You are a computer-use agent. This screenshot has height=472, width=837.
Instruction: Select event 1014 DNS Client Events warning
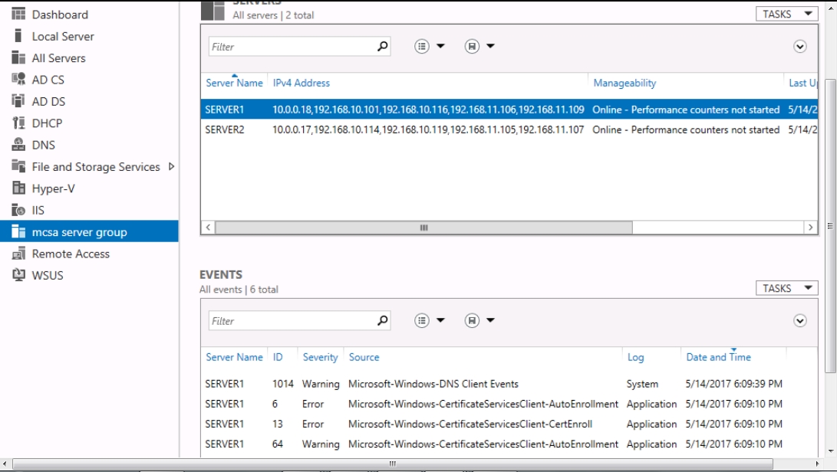point(509,384)
